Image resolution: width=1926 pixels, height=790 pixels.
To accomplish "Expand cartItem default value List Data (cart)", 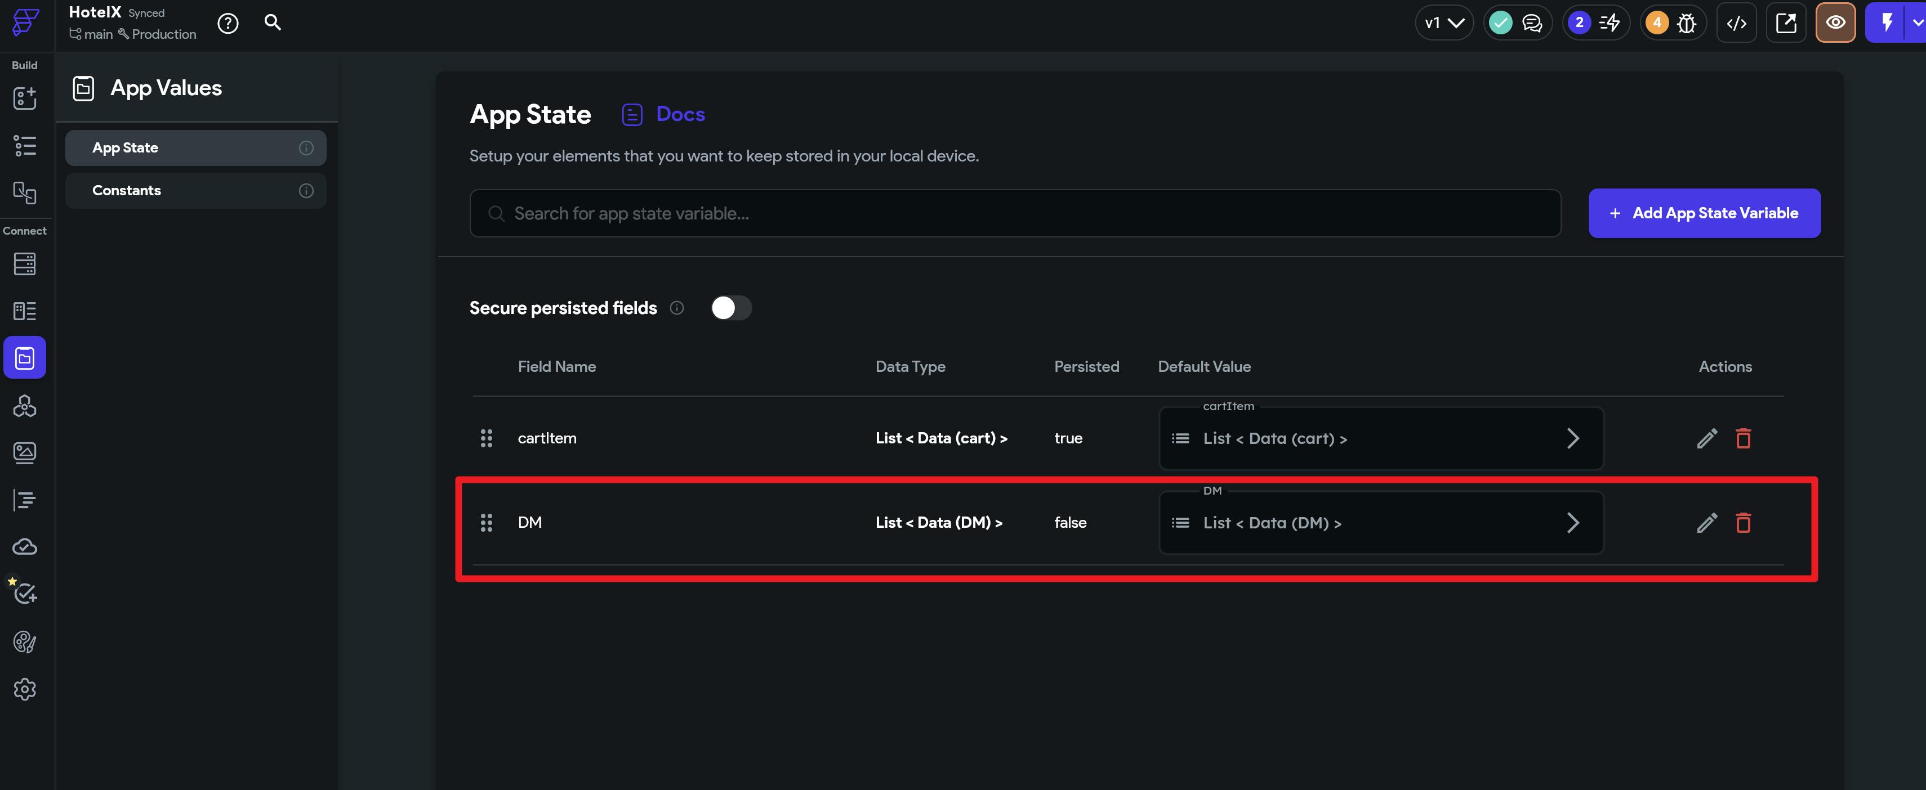I will 1380,438.
